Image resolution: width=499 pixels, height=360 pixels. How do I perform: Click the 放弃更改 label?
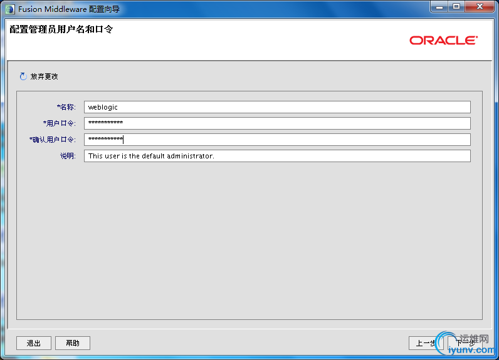[44, 76]
